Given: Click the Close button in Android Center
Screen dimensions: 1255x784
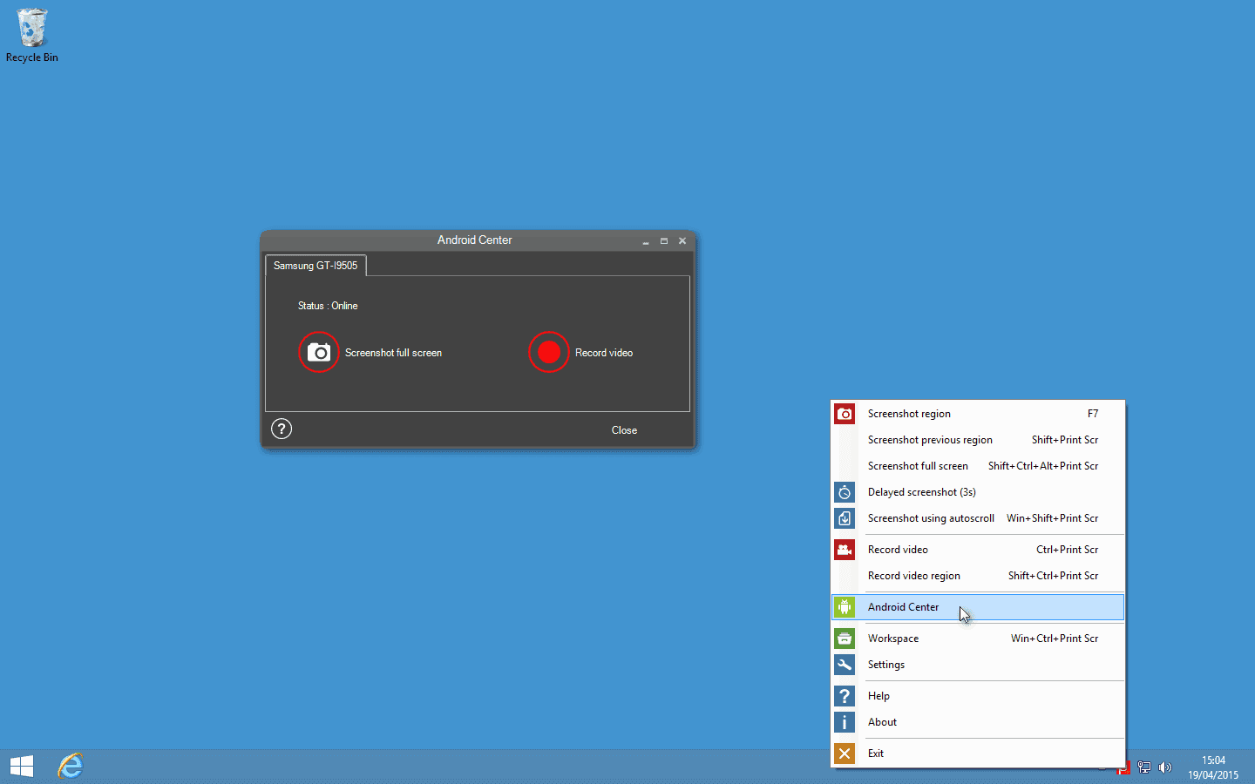Looking at the screenshot, I should coord(624,430).
